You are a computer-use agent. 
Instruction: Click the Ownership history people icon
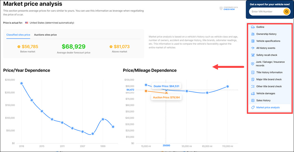pyautogui.click(x=253, y=34)
